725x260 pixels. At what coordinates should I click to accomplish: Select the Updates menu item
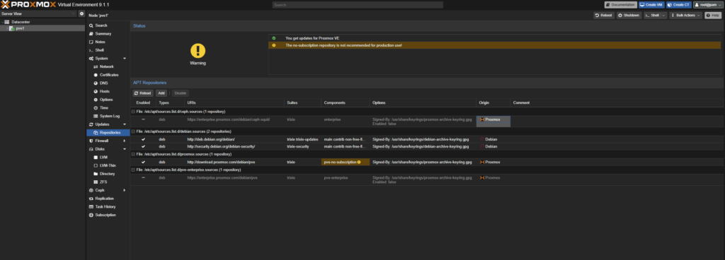pyautogui.click(x=103, y=124)
